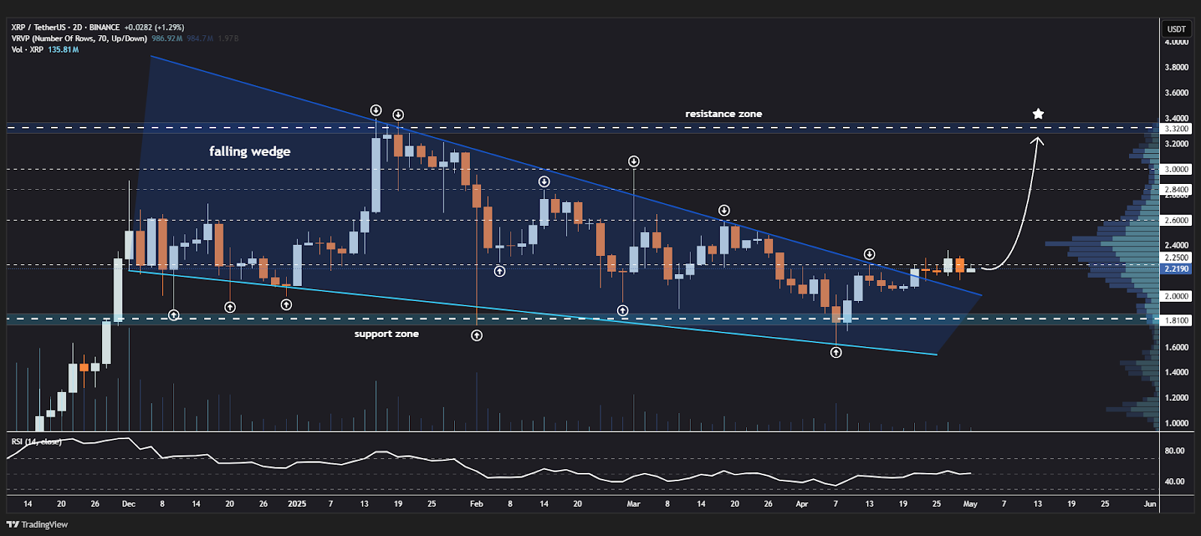The height and width of the screenshot is (536, 1201).
Task: Open the USDT currency selector
Action: 1176,29
